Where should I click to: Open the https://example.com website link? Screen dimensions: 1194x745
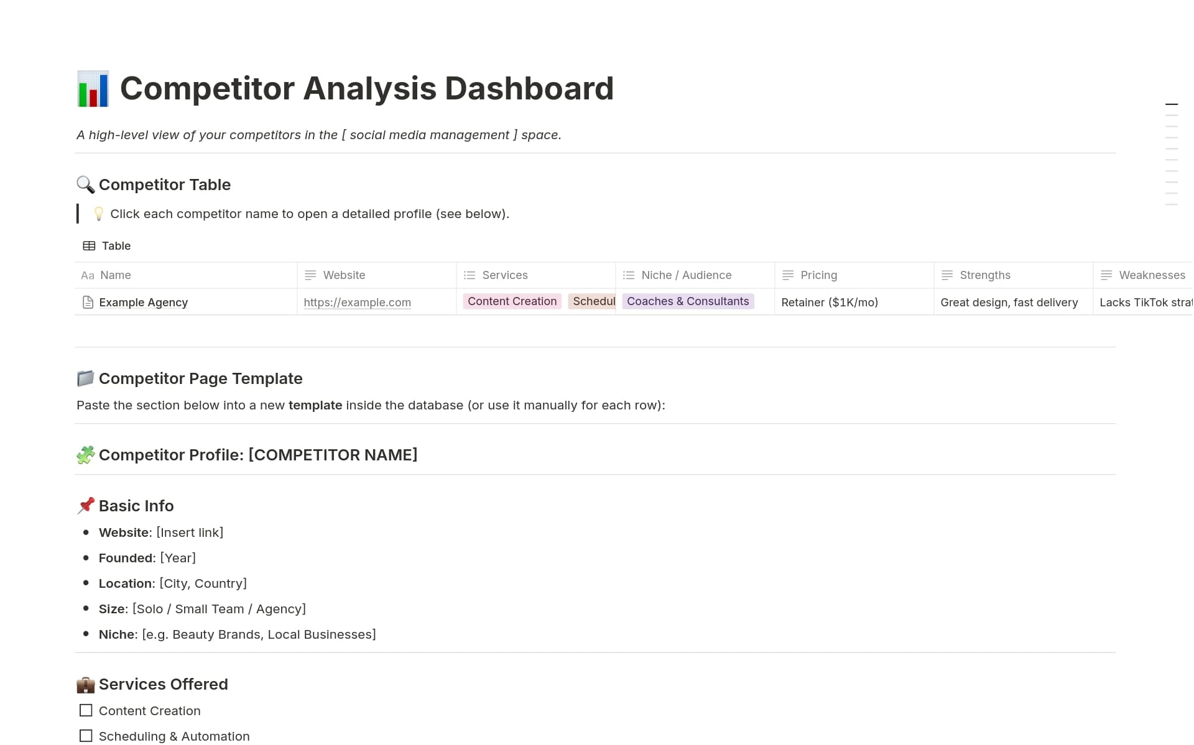(x=357, y=303)
